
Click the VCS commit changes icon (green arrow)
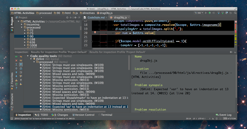point(222,13)
